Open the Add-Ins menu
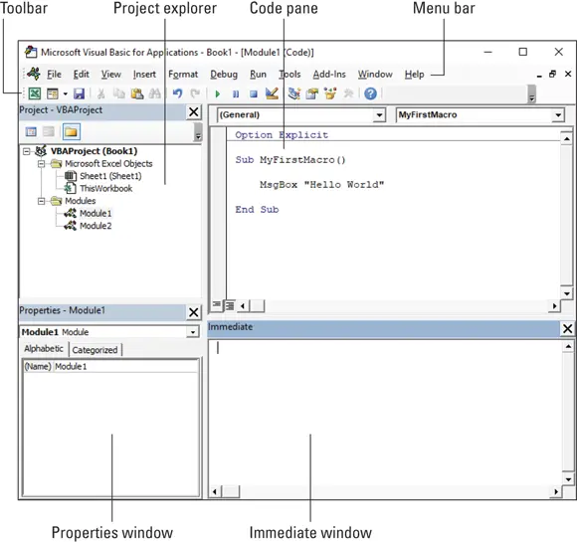Image resolution: width=577 pixels, height=542 pixels. [x=329, y=75]
